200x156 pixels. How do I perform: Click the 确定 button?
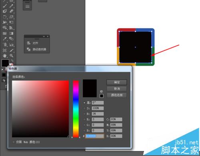[x=117, y=82]
